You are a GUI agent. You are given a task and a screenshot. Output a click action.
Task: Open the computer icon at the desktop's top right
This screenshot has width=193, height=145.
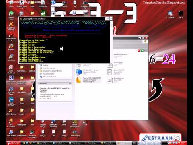tap(170, 14)
